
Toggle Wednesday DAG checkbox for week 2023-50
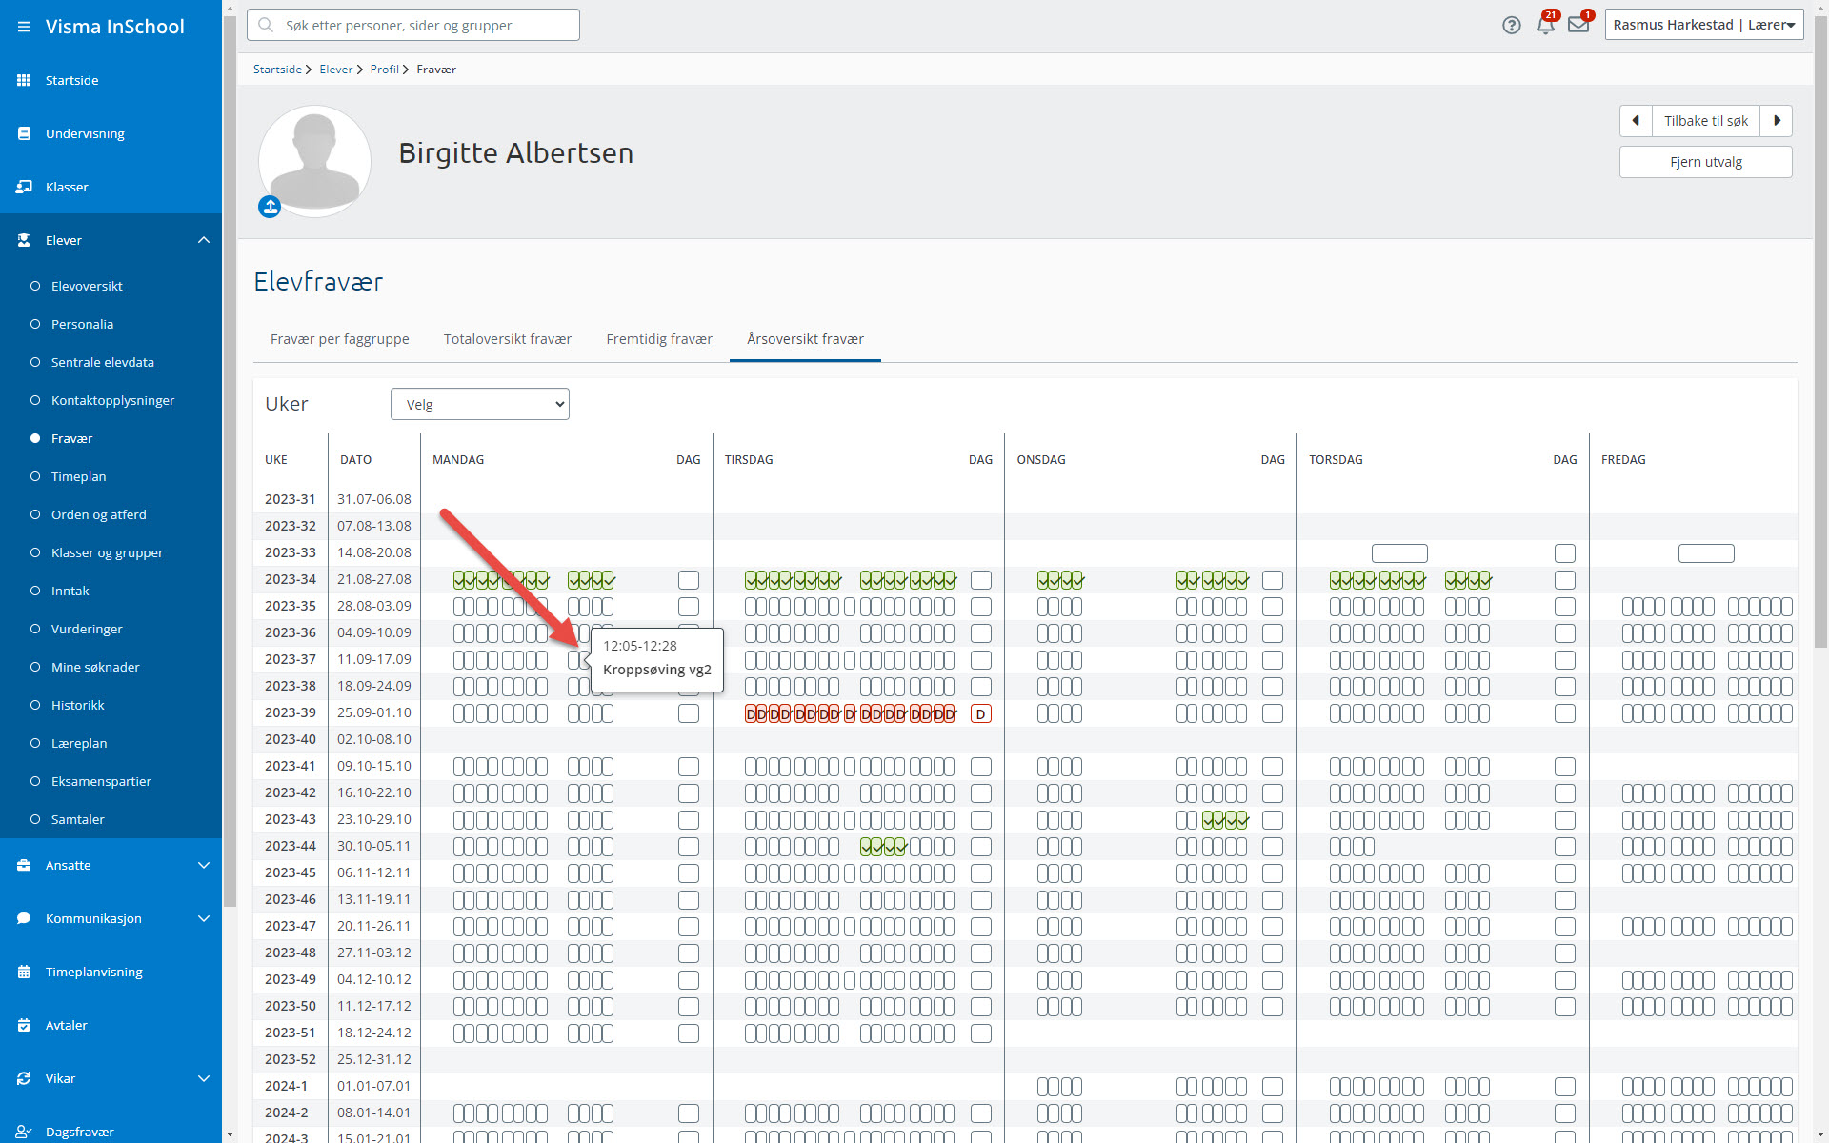(1273, 1007)
